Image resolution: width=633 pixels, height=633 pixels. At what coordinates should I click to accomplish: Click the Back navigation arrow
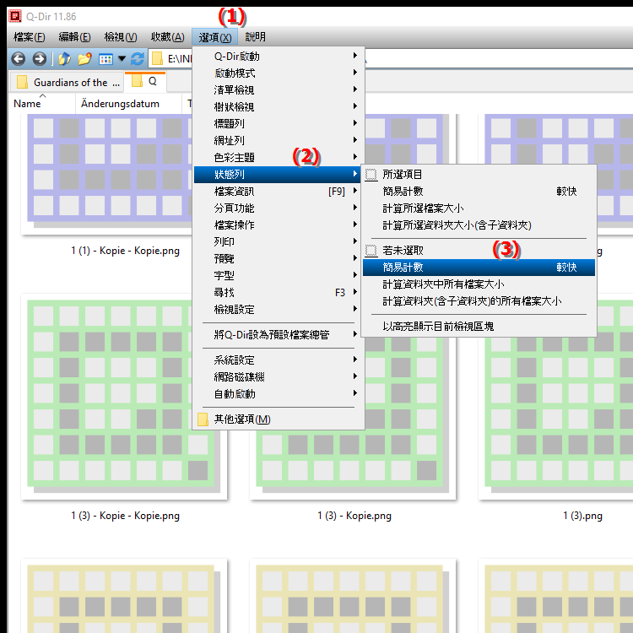18,59
